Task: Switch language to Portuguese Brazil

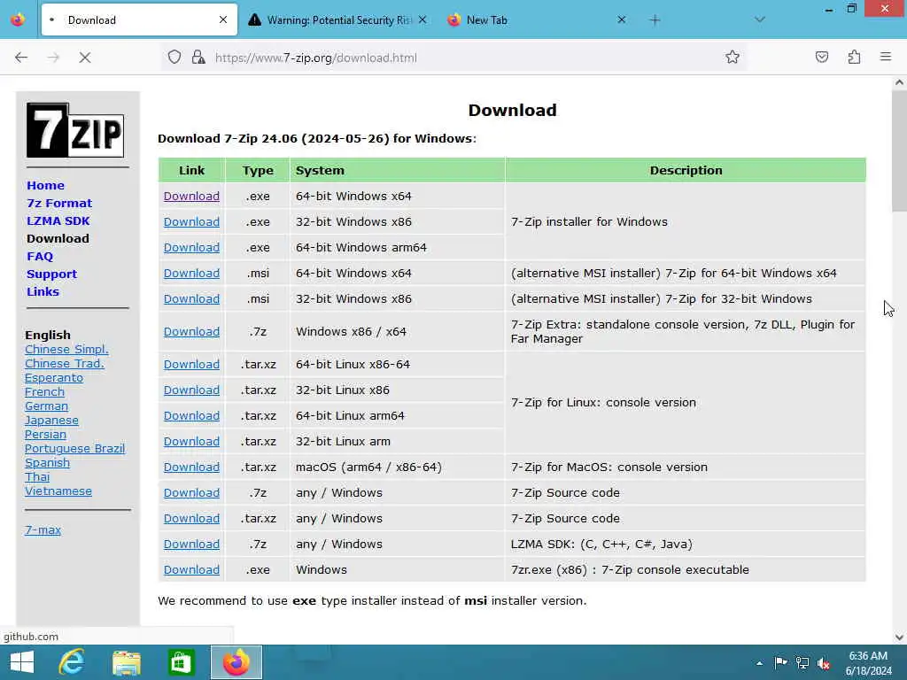Action: click(74, 449)
